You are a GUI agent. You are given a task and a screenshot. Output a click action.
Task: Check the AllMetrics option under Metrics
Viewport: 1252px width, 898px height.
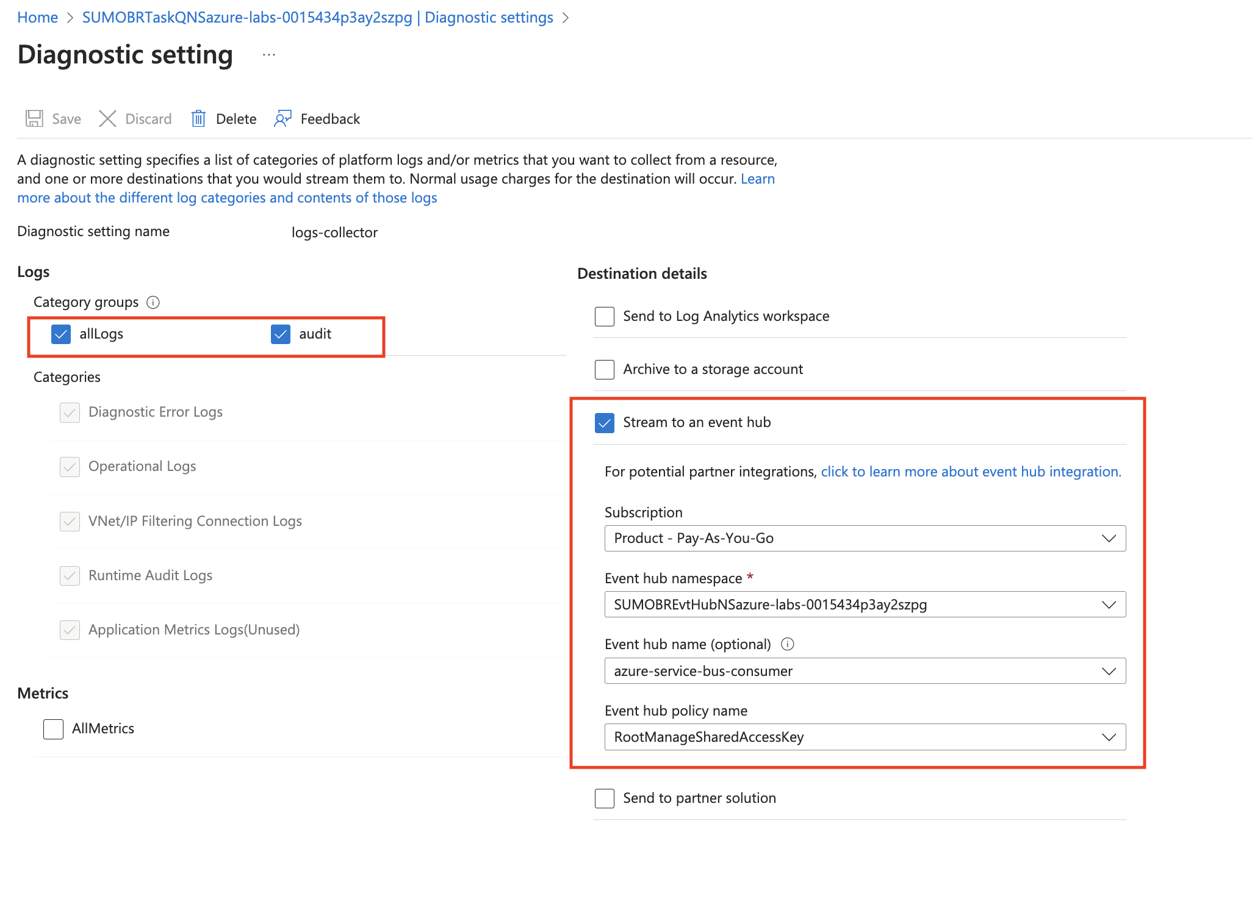point(53,728)
